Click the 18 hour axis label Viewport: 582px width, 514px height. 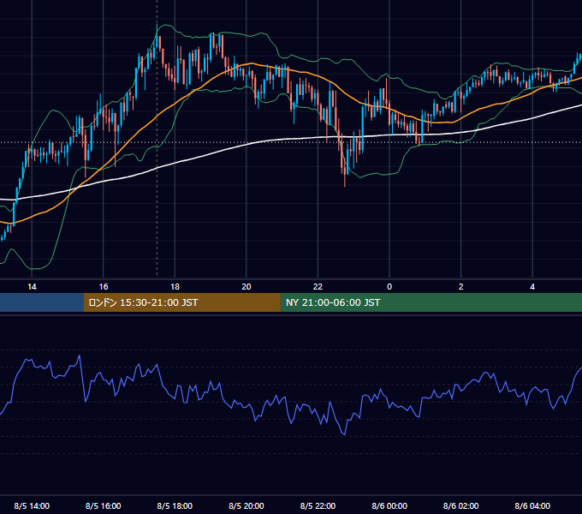(x=175, y=287)
